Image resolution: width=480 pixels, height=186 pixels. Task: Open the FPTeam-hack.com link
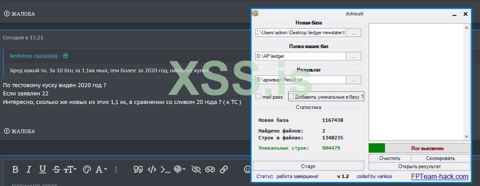point(440,177)
